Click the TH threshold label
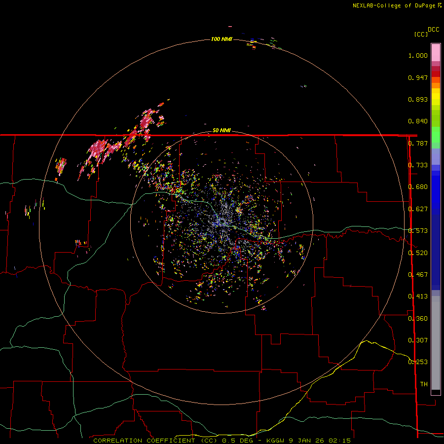Viewport: 444px width, 444px height. (424, 384)
